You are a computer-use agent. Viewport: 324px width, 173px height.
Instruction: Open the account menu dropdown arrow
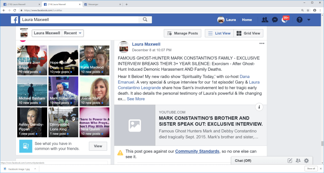[x=309, y=20]
